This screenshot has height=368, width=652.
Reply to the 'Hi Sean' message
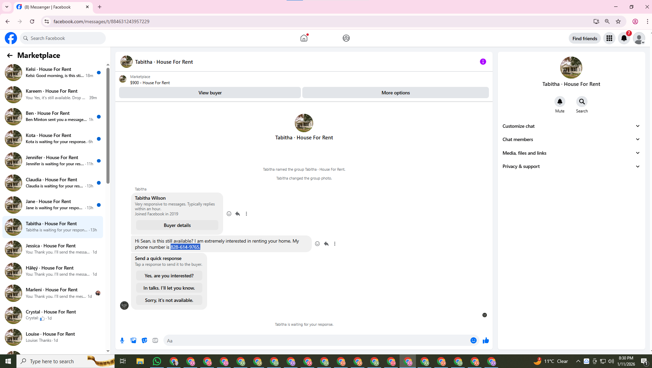[326, 244]
